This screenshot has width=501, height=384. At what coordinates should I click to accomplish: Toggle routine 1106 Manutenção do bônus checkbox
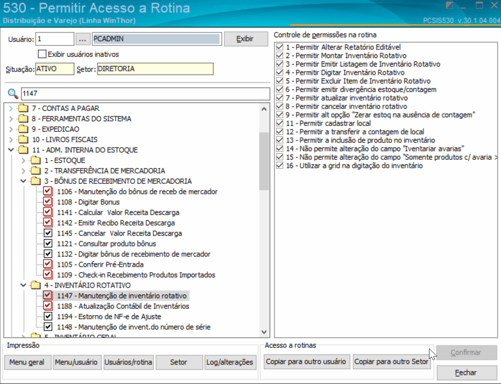pyautogui.click(x=48, y=191)
